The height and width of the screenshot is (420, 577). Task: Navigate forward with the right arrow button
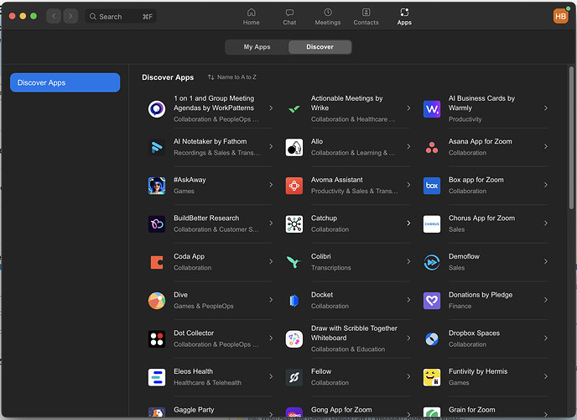70,16
